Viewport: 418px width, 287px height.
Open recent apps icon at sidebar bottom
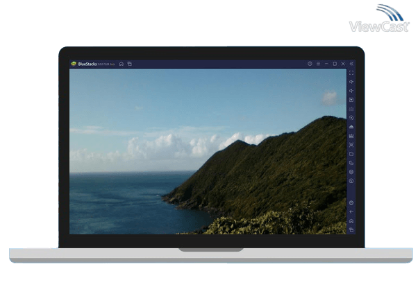click(351, 229)
